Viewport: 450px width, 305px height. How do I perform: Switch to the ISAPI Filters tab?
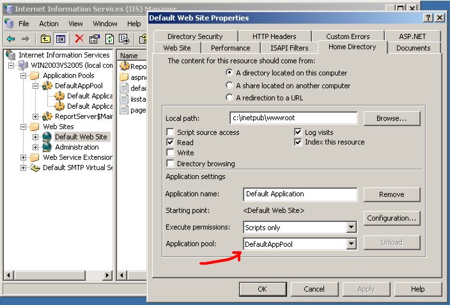(290, 48)
